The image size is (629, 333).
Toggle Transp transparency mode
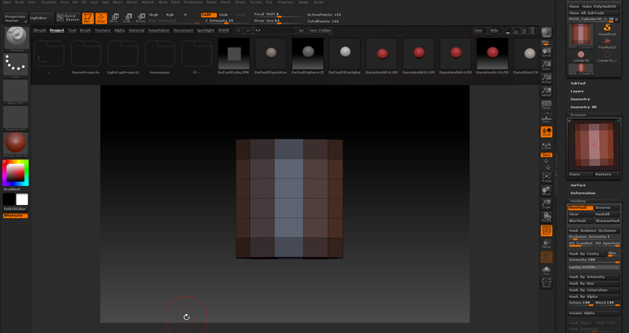click(546, 243)
